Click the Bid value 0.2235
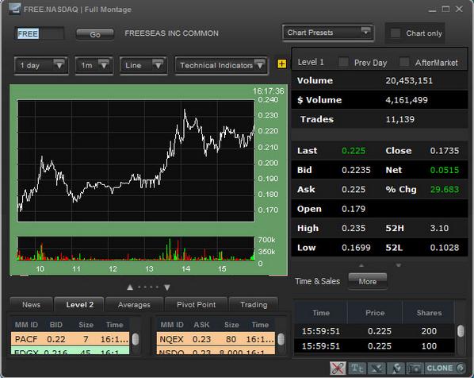This screenshot has width=474, height=378. click(x=356, y=170)
